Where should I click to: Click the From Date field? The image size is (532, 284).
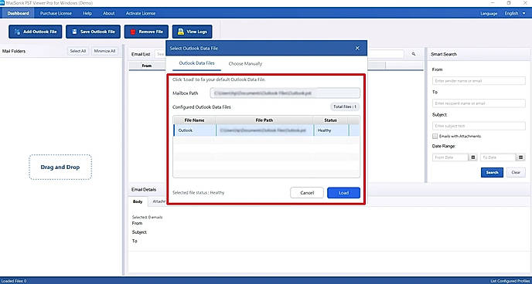coord(450,157)
